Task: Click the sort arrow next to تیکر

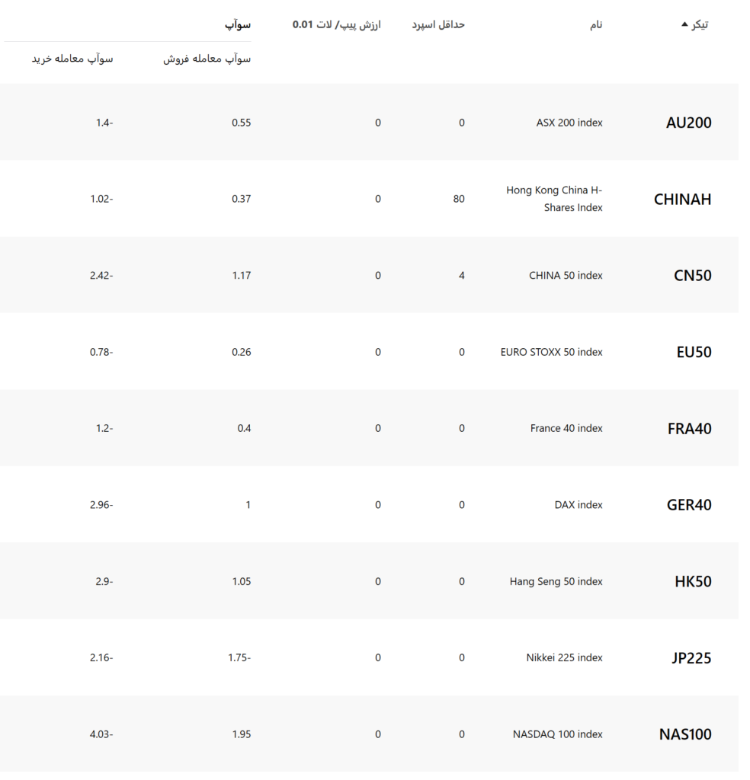Action: (684, 24)
